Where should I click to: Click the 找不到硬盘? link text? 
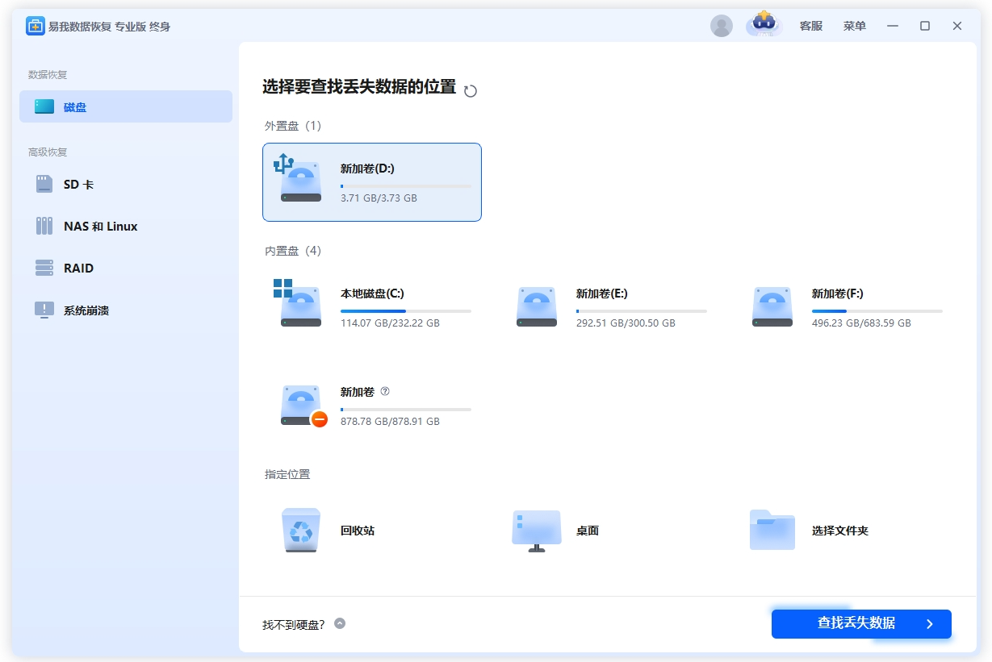click(294, 624)
